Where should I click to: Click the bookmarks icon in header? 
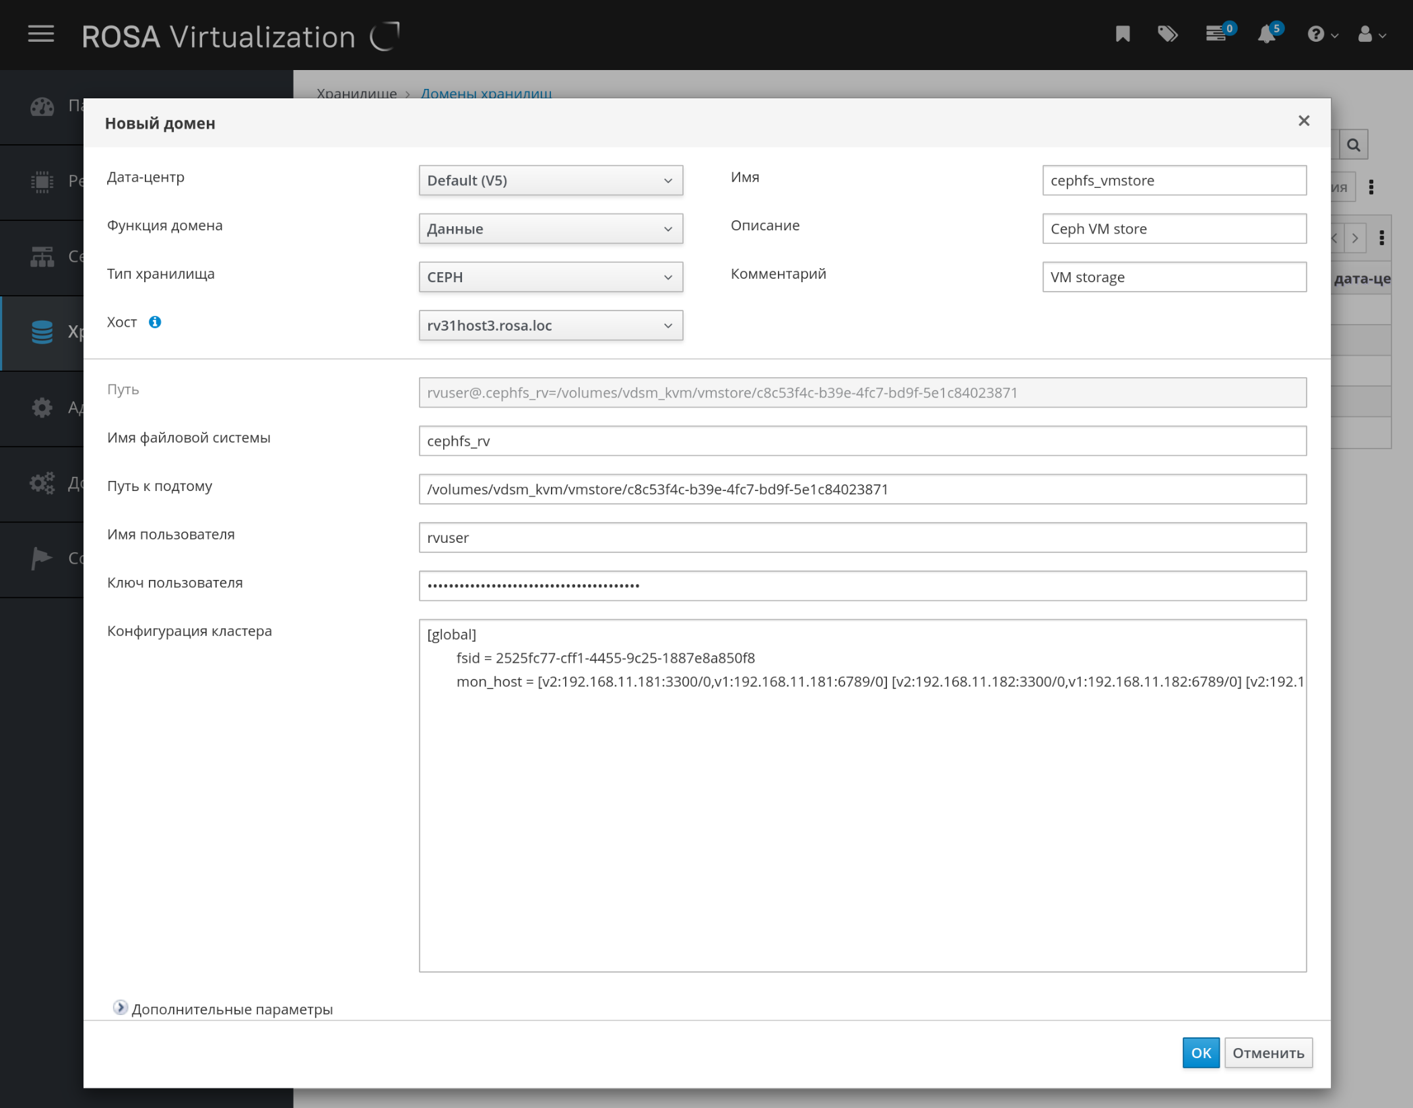click(x=1122, y=34)
